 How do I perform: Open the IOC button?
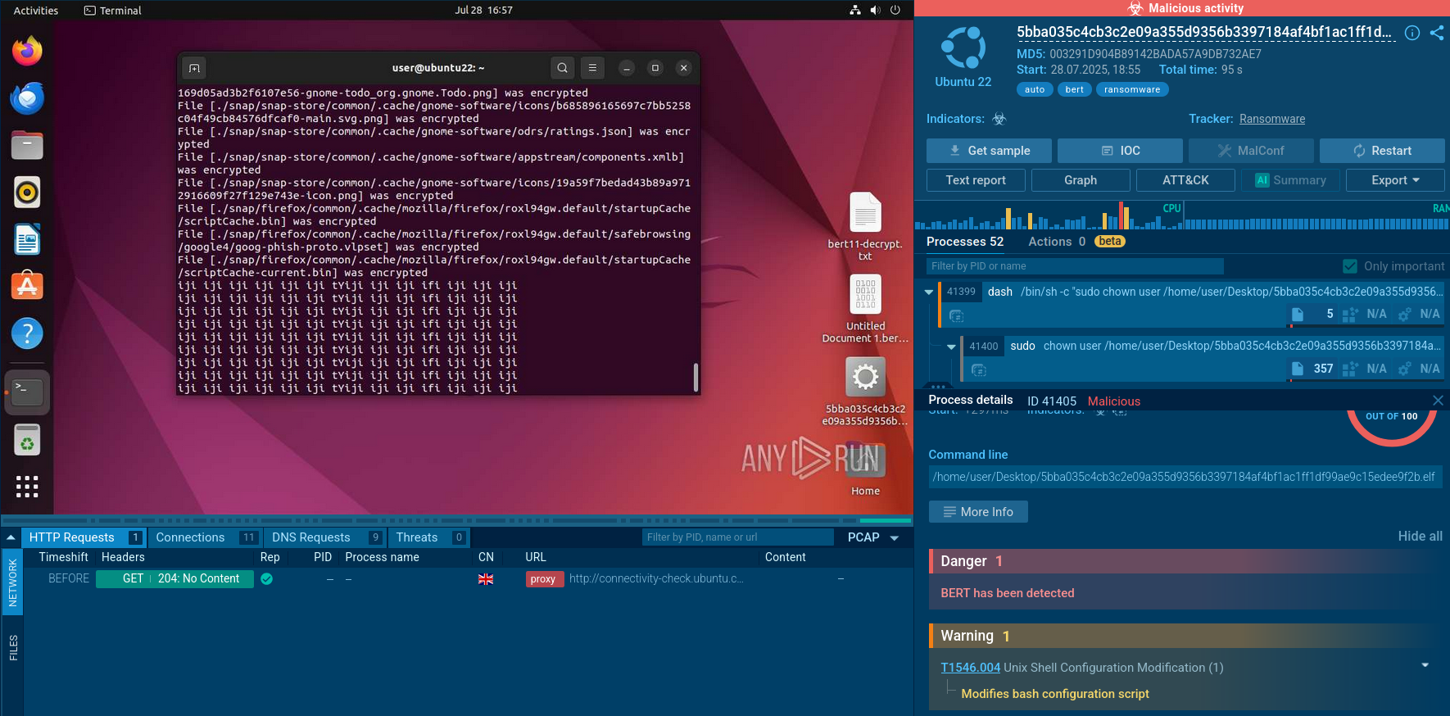(x=1120, y=151)
